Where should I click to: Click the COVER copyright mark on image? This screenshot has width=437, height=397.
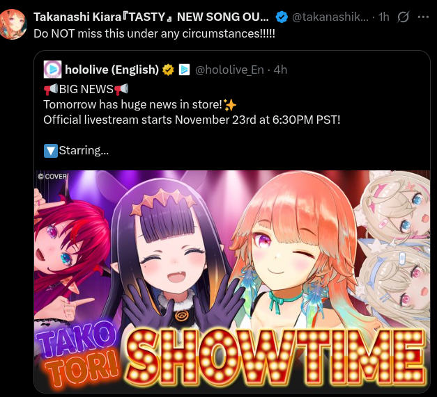coord(52,177)
